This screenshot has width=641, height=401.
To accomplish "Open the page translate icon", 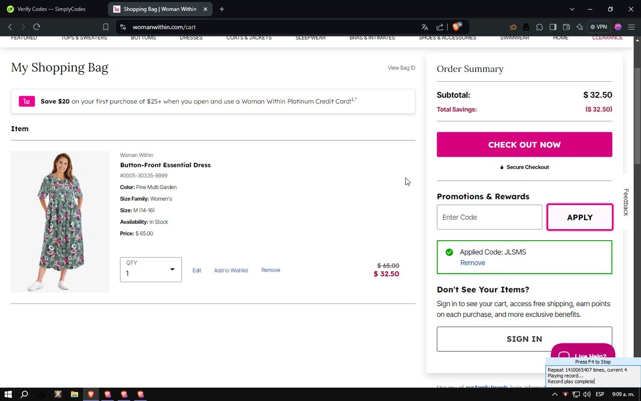I will click(x=425, y=27).
